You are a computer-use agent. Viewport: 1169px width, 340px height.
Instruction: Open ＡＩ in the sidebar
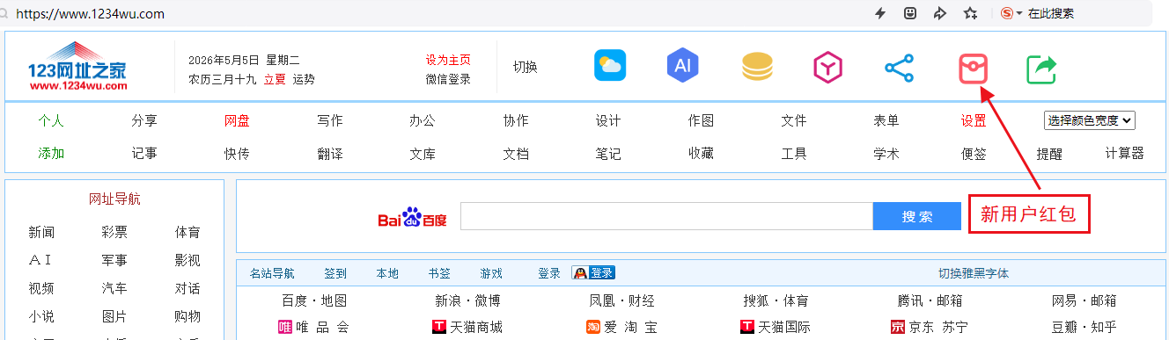coord(40,260)
